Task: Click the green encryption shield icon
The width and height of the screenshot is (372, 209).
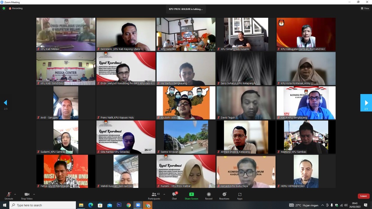Action: pos(4,8)
